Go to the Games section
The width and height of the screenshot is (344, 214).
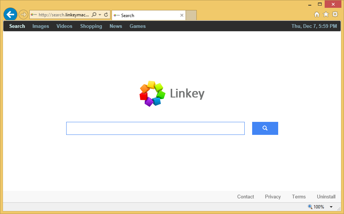click(x=138, y=26)
